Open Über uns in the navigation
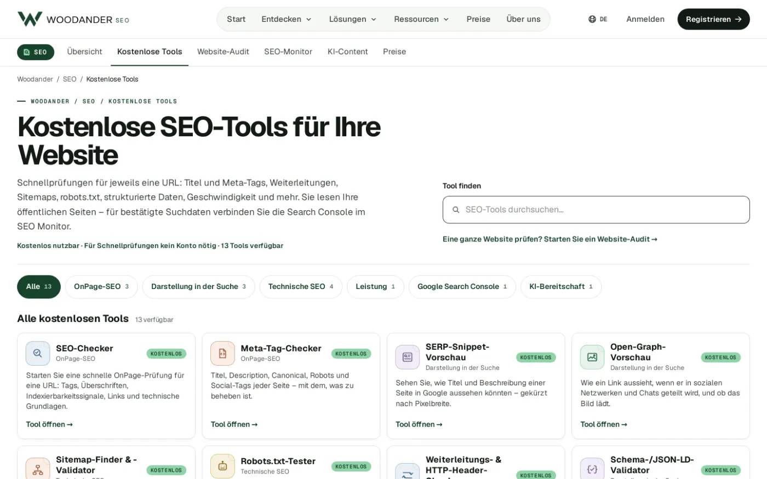767x479 pixels. point(523,19)
